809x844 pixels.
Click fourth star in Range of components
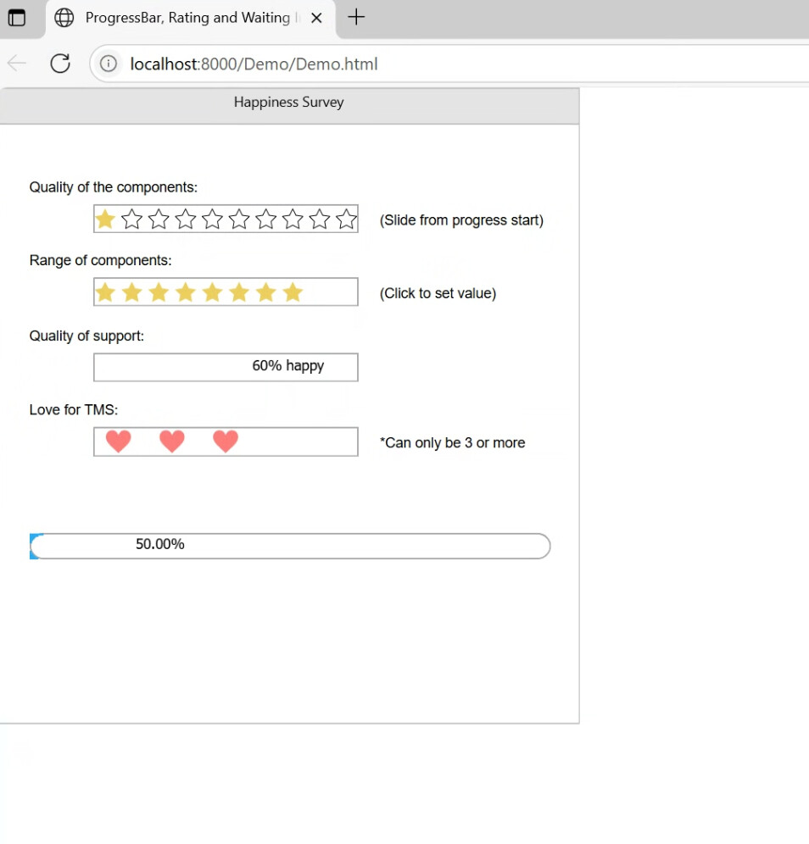point(186,292)
